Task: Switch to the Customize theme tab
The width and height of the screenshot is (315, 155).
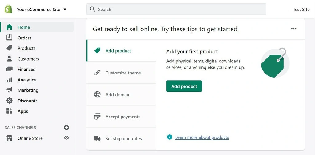Action: point(121,73)
